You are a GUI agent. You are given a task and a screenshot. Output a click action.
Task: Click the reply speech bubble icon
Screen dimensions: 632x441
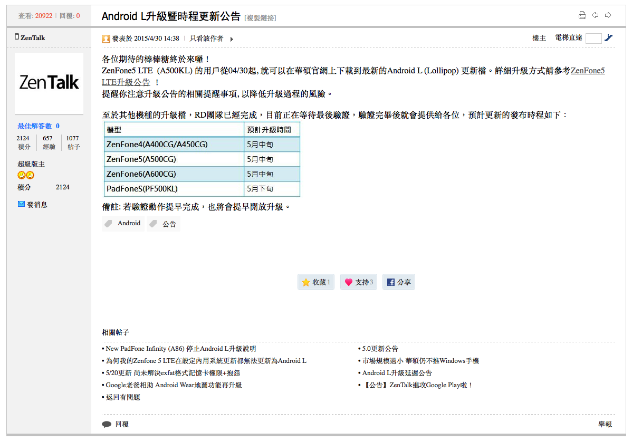coord(107,424)
